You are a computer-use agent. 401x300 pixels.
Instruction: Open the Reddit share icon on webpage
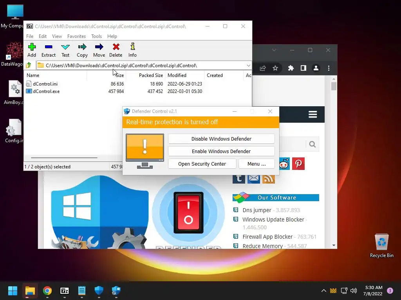pyautogui.click(x=284, y=164)
